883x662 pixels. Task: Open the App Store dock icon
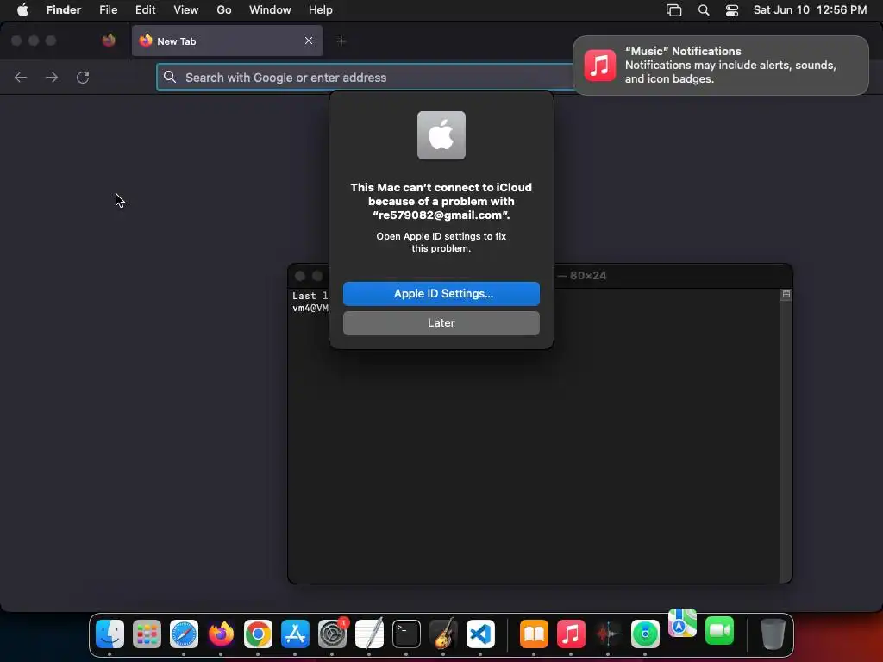[295, 634]
